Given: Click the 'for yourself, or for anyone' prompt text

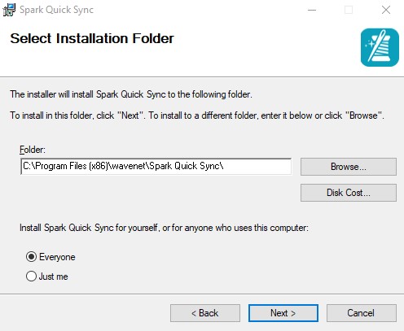Looking at the screenshot, I should click(x=164, y=228).
